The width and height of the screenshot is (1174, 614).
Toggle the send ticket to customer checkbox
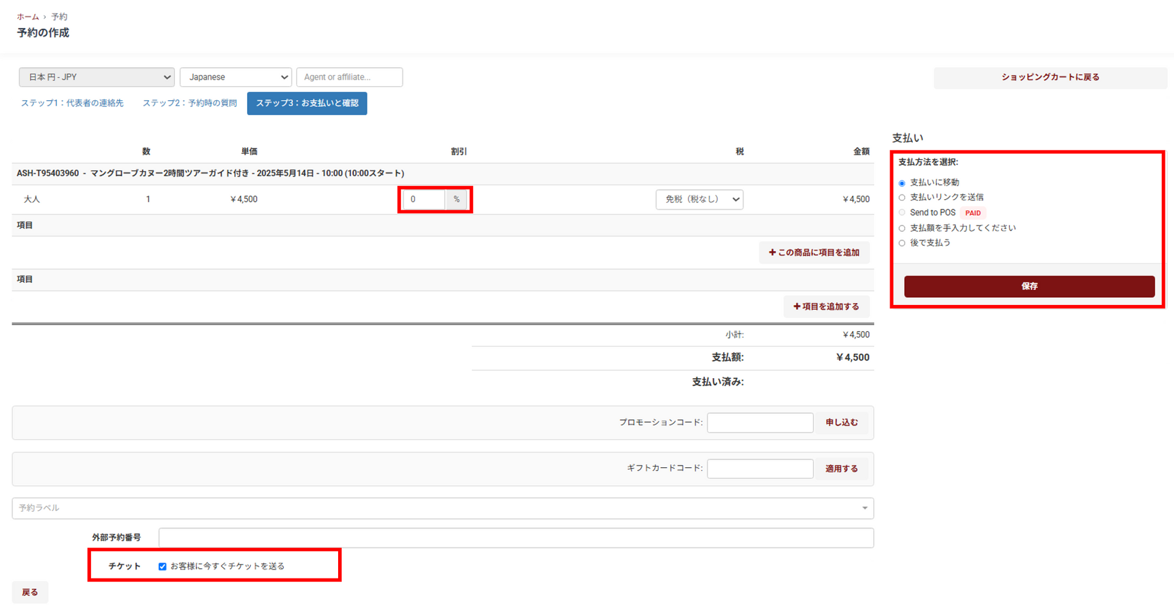pos(163,566)
